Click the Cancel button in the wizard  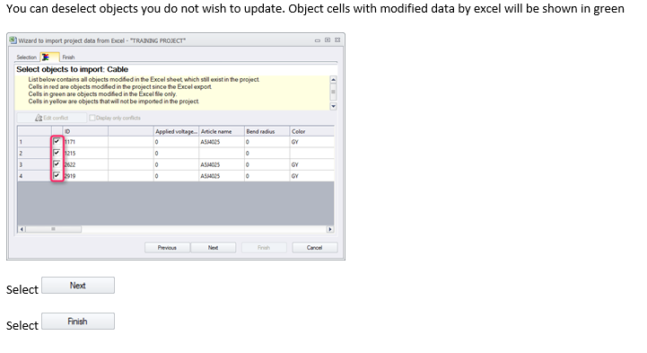[314, 248]
